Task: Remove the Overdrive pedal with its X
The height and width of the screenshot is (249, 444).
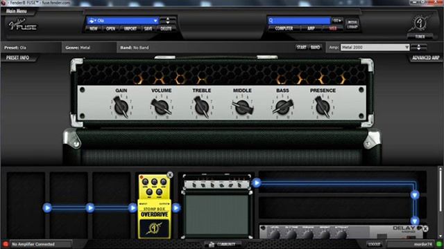Action: tap(170, 175)
